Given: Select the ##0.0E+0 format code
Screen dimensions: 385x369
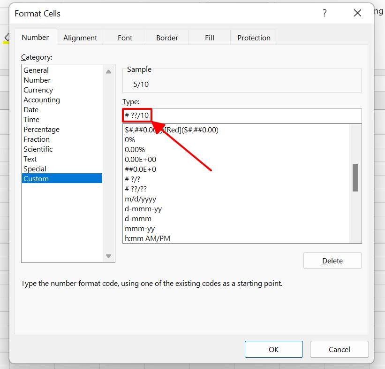Looking at the screenshot, I should pos(236,169).
